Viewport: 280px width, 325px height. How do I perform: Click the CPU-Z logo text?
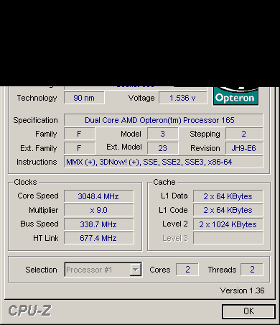tap(29, 311)
